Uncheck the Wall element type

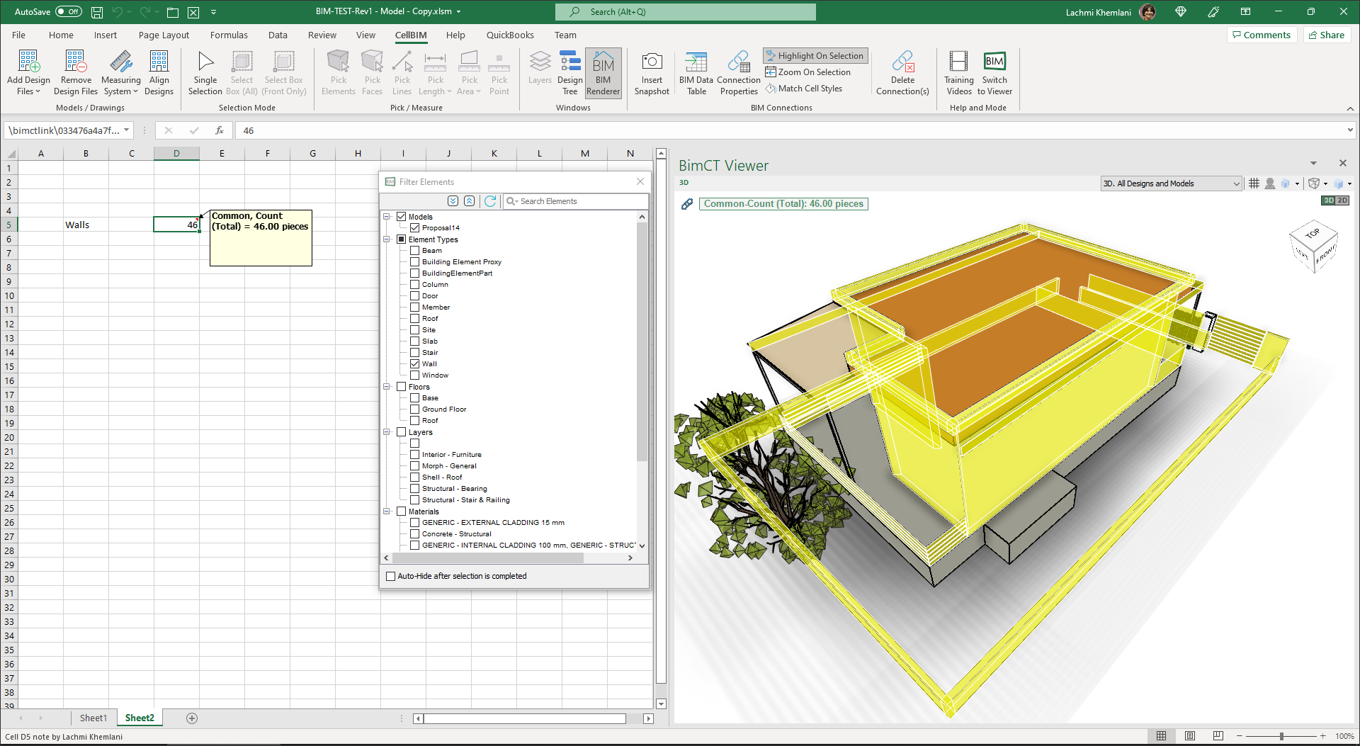coord(415,364)
